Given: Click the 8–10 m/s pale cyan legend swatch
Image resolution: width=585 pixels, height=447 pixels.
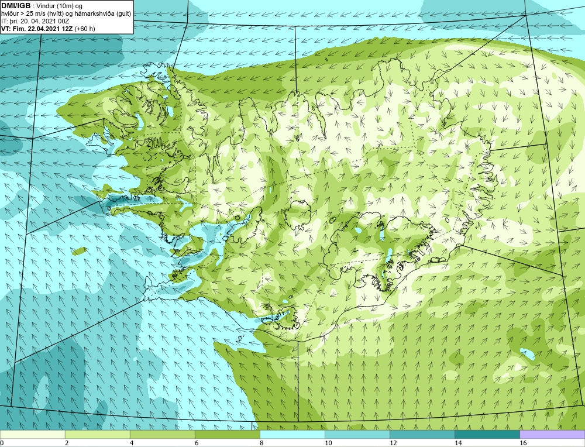Looking at the screenshot, I should click(292, 434).
